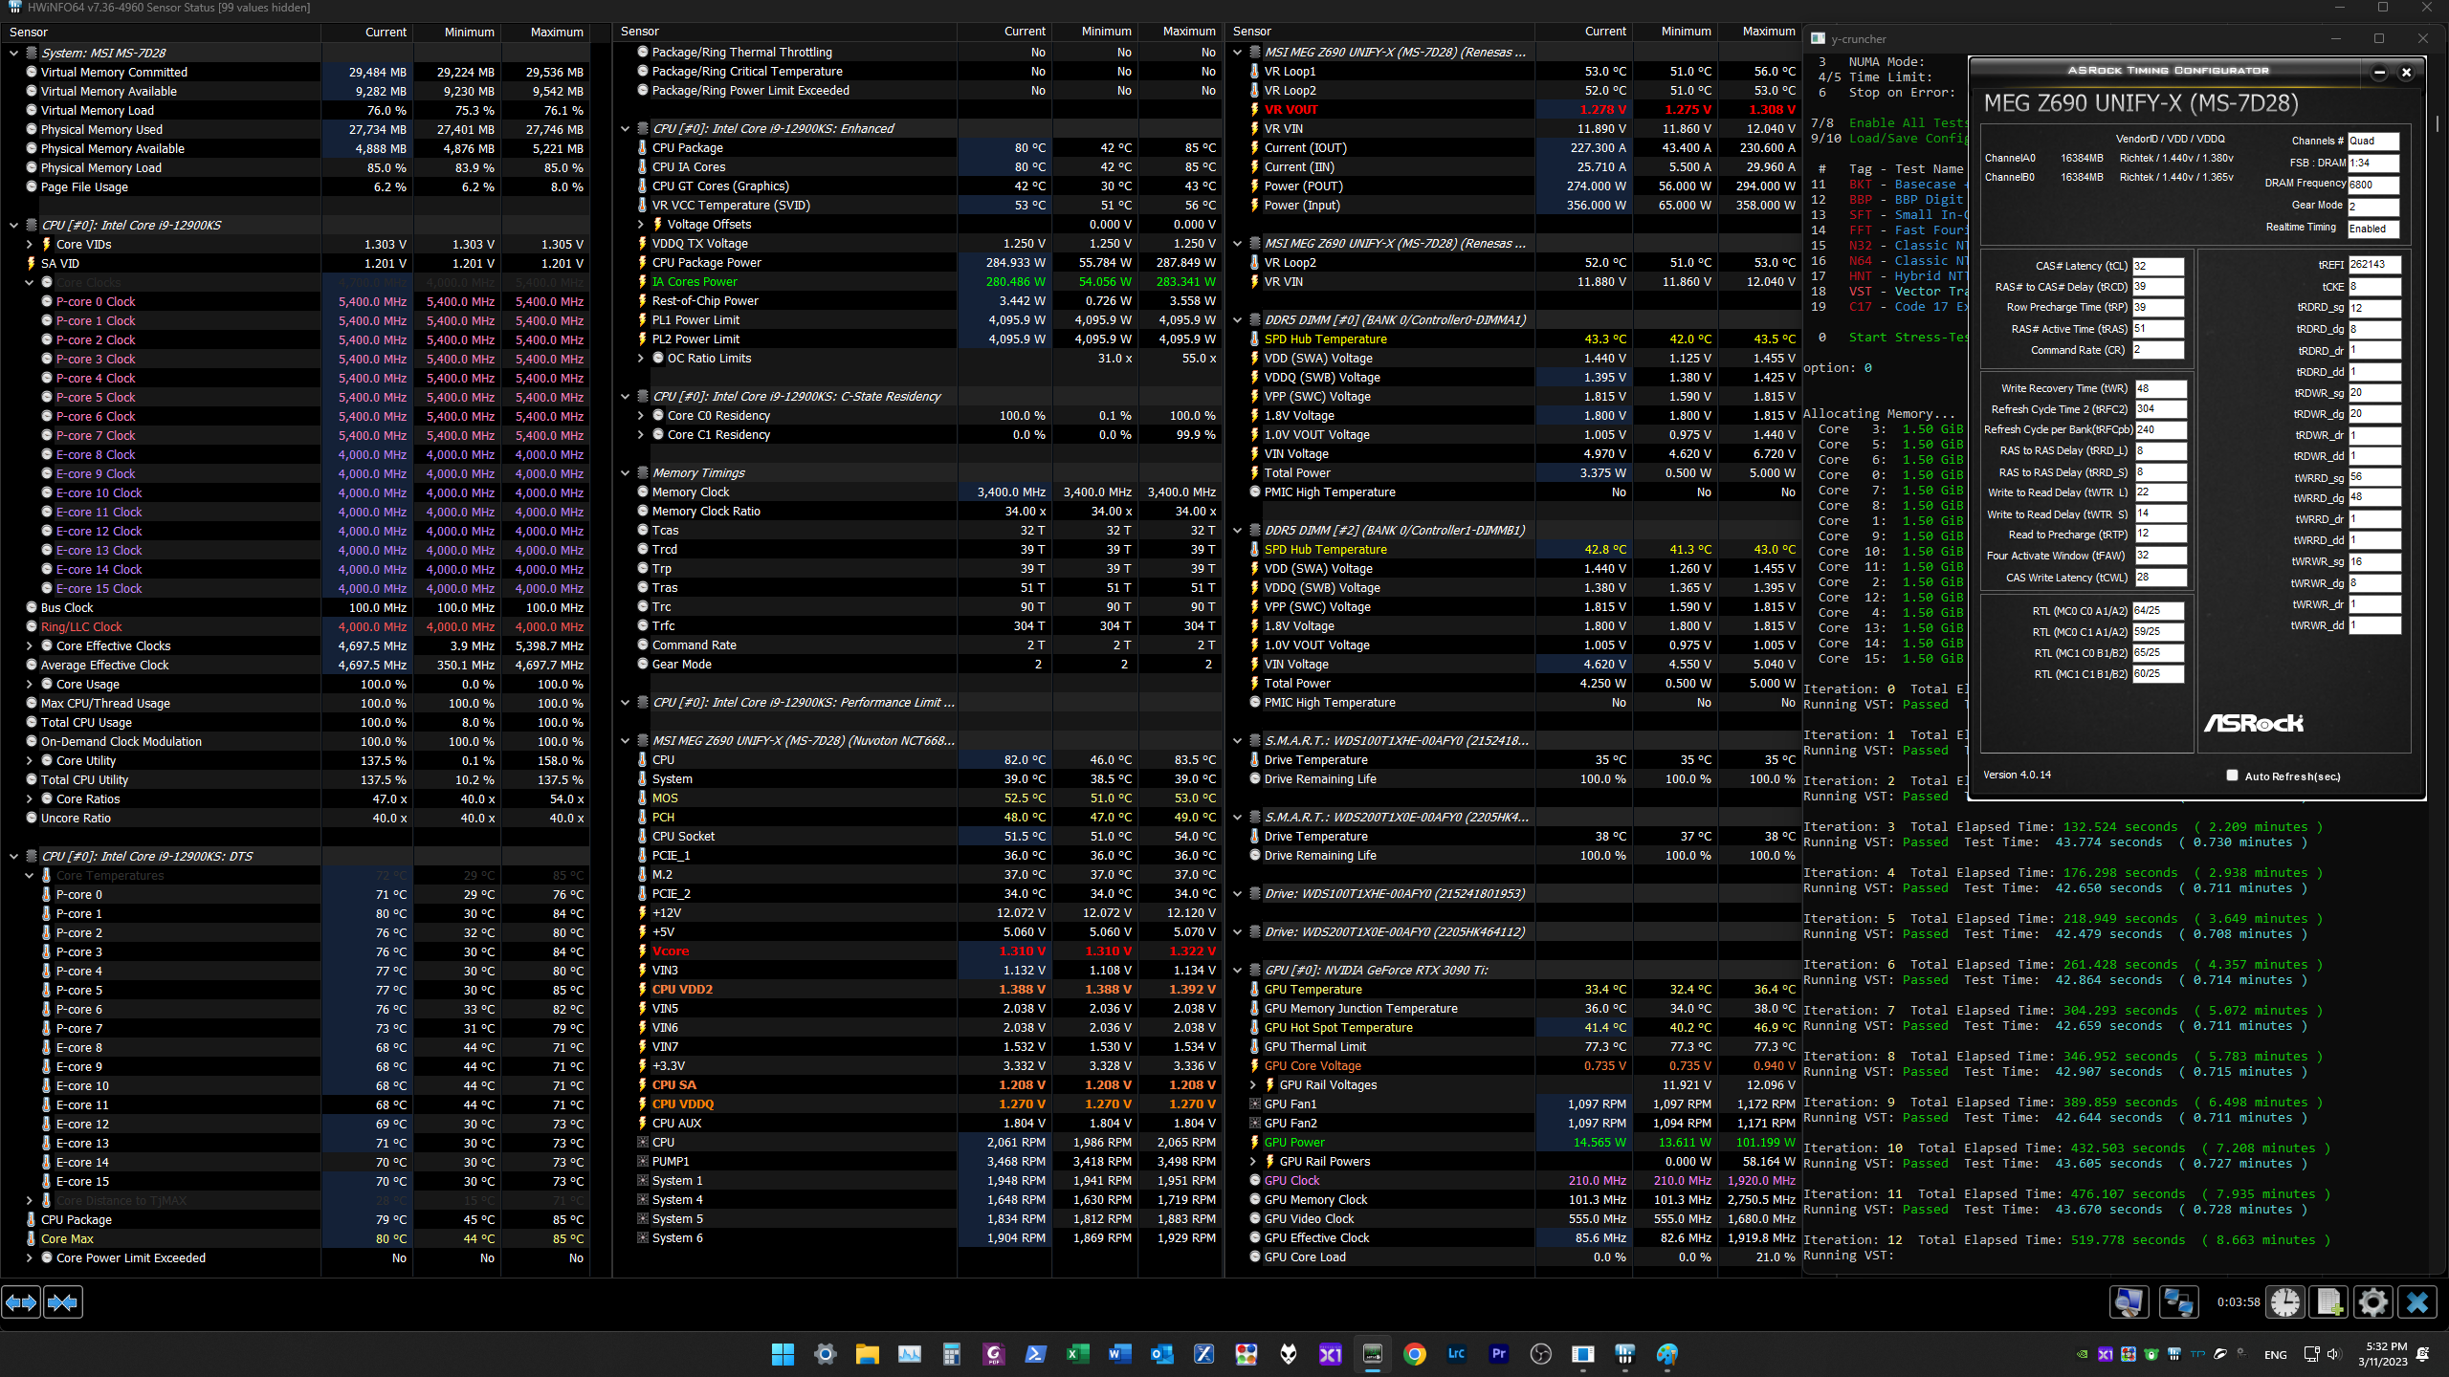Click the tREFI value field
Image resolution: width=2449 pixels, height=1377 pixels.
pos(2374,264)
